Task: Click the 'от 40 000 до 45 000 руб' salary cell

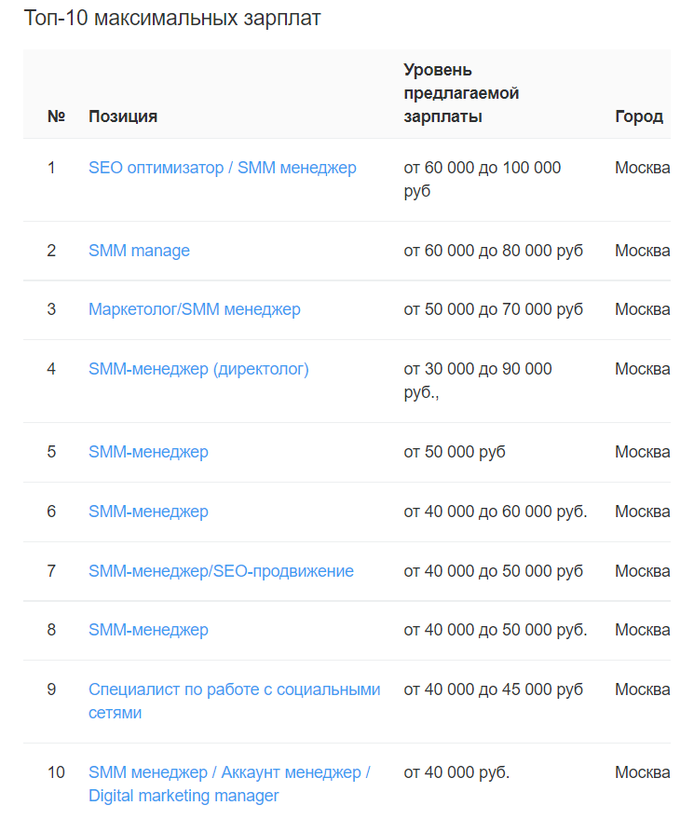Action: (x=493, y=689)
